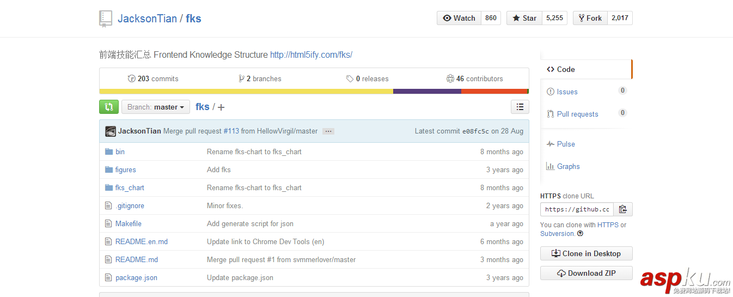Open the Pulse tab
The image size is (733, 297).
coord(566,144)
